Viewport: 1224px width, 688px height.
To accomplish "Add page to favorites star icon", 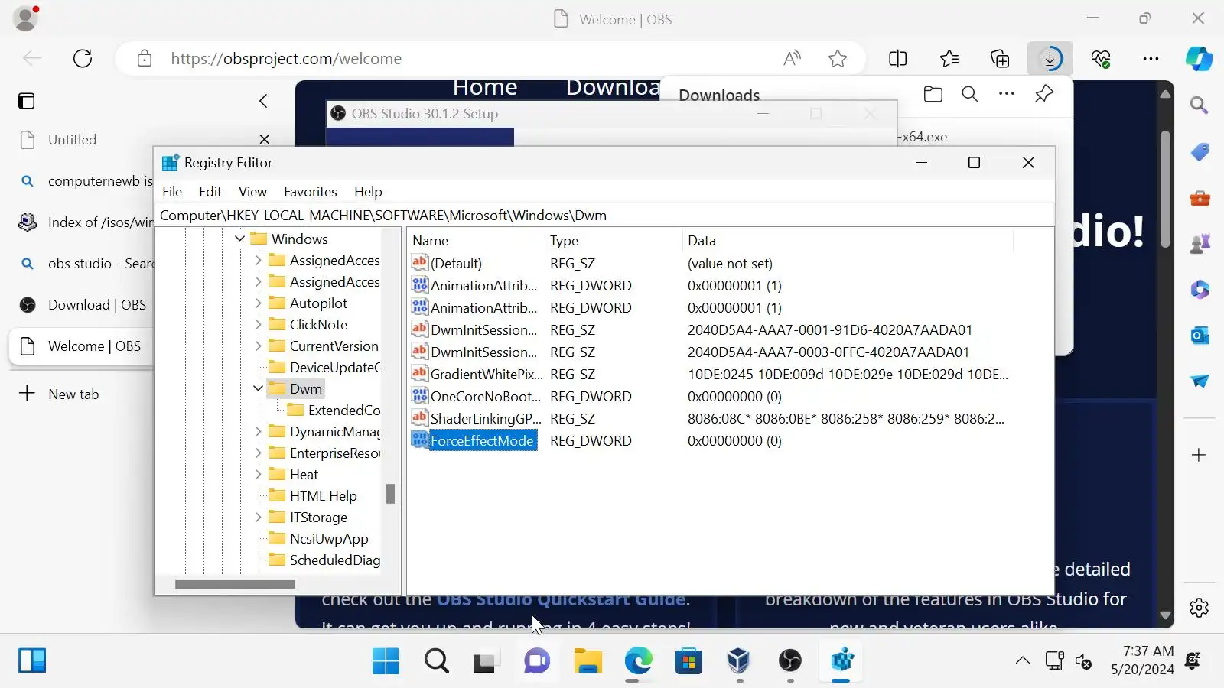I will [x=838, y=58].
